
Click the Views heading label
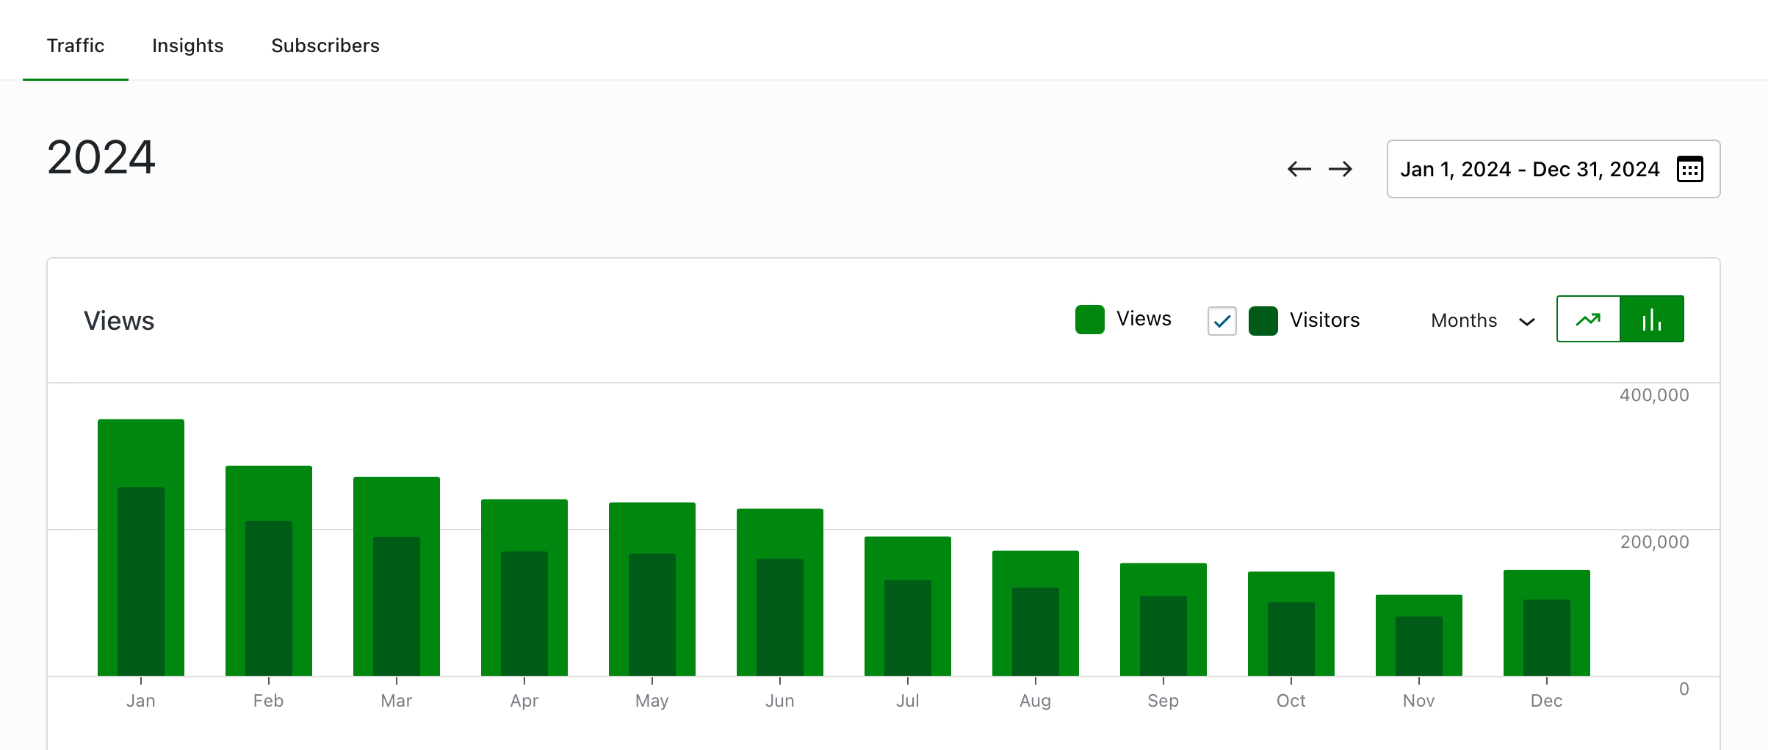[118, 320]
